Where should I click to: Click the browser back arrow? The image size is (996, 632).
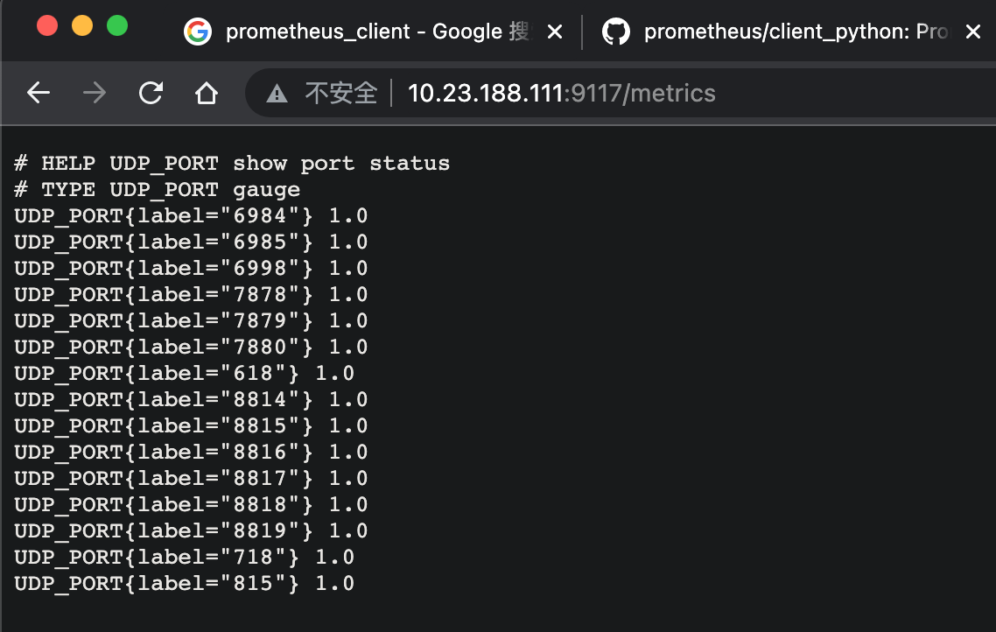pos(39,93)
